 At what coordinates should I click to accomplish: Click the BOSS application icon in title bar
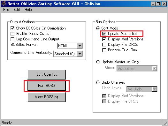(4, 4)
